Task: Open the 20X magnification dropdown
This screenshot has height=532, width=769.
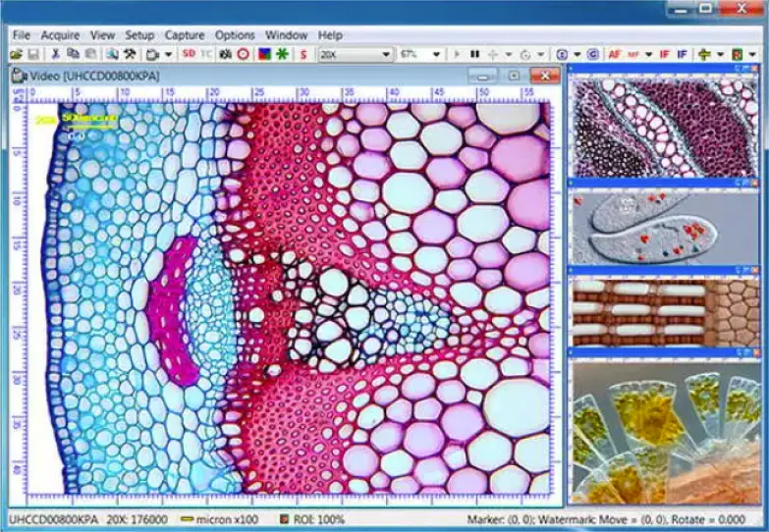Action: click(x=386, y=54)
